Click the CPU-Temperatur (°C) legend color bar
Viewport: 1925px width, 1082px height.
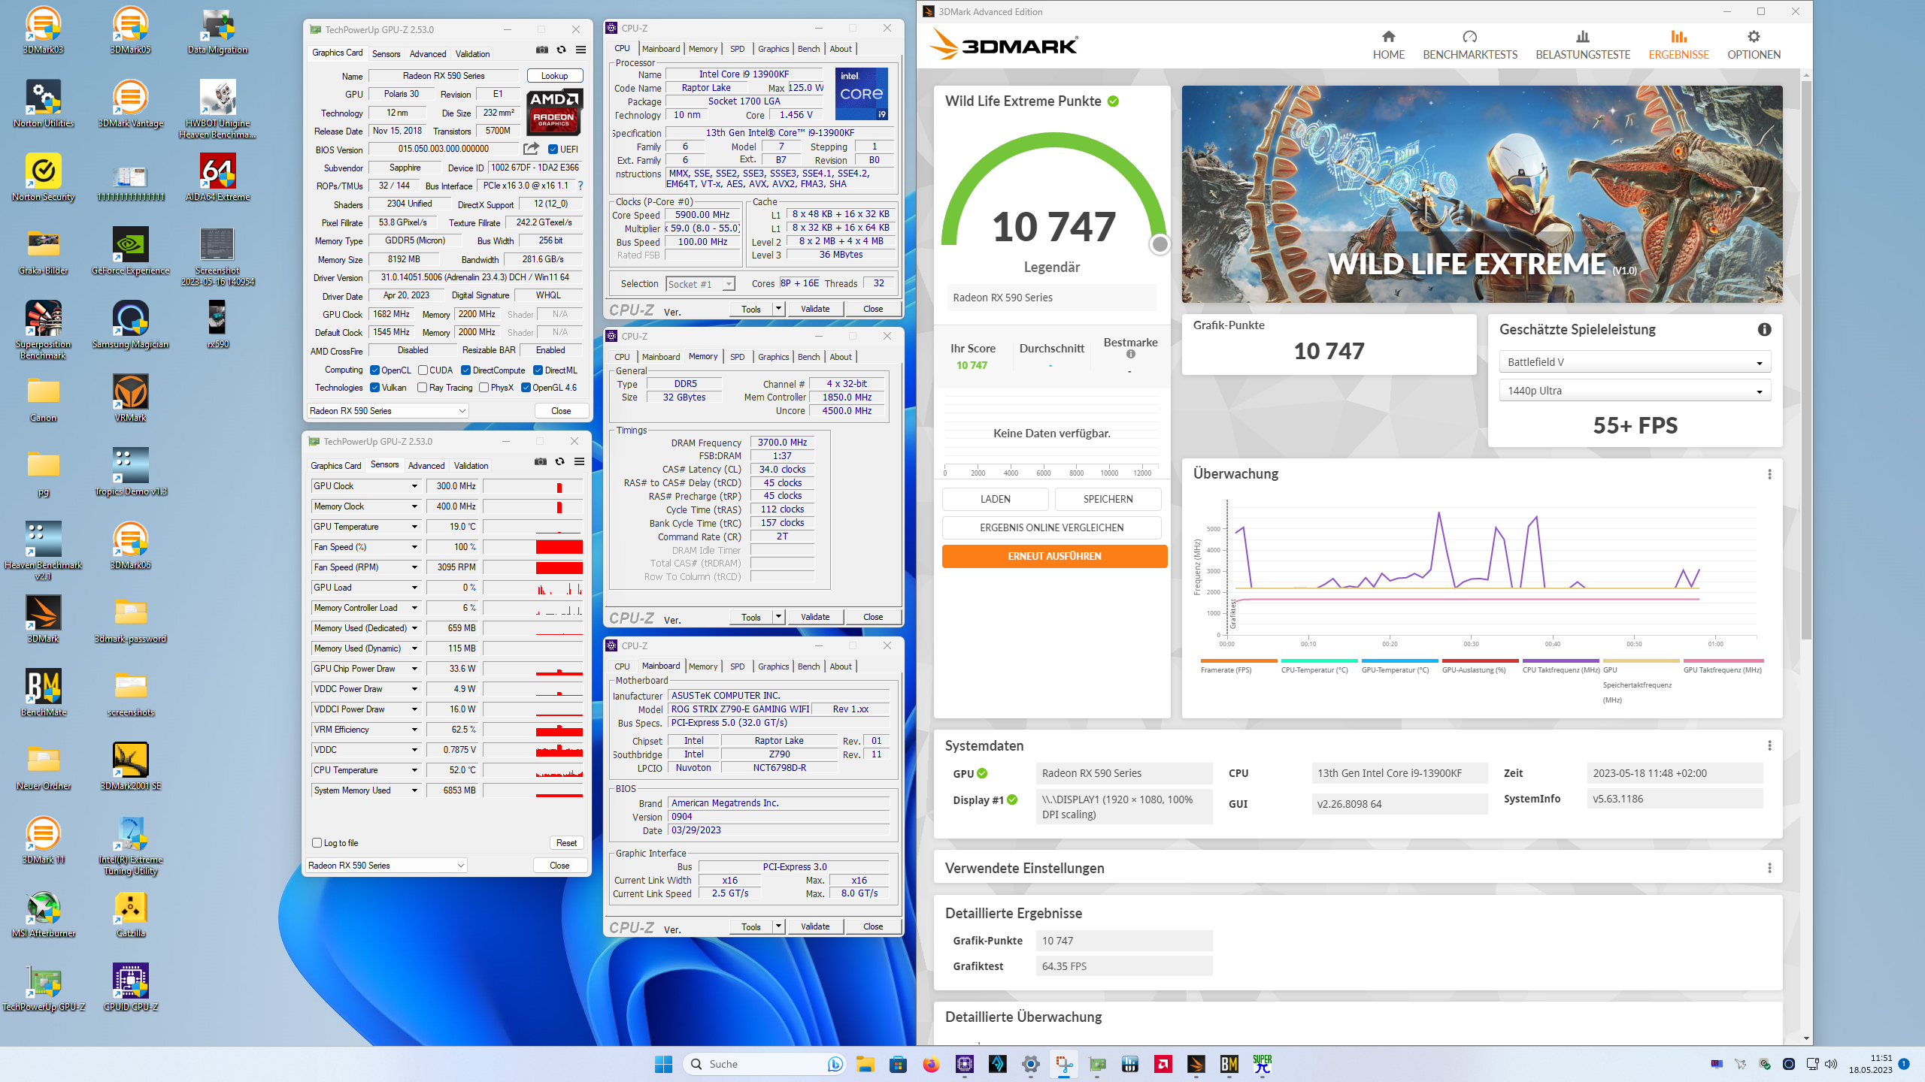point(1319,660)
